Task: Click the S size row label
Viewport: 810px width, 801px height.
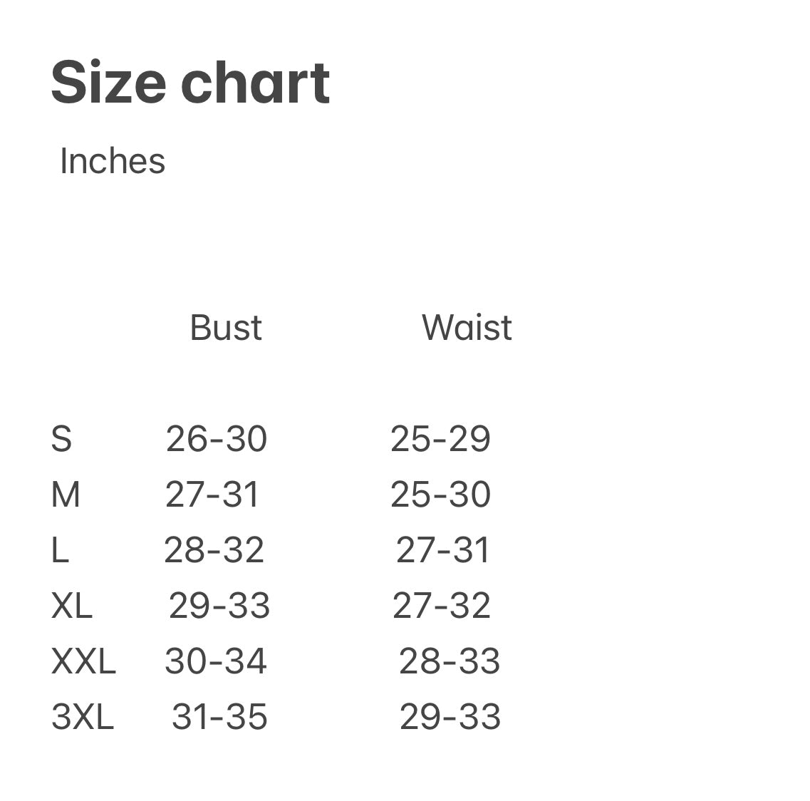Action: click(x=61, y=439)
